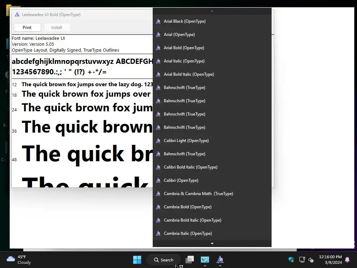Viewport: 357px width, 268px height.
Task: Open the weather widget showing 45°F Cloudy
Action: [x=19, y=260]
